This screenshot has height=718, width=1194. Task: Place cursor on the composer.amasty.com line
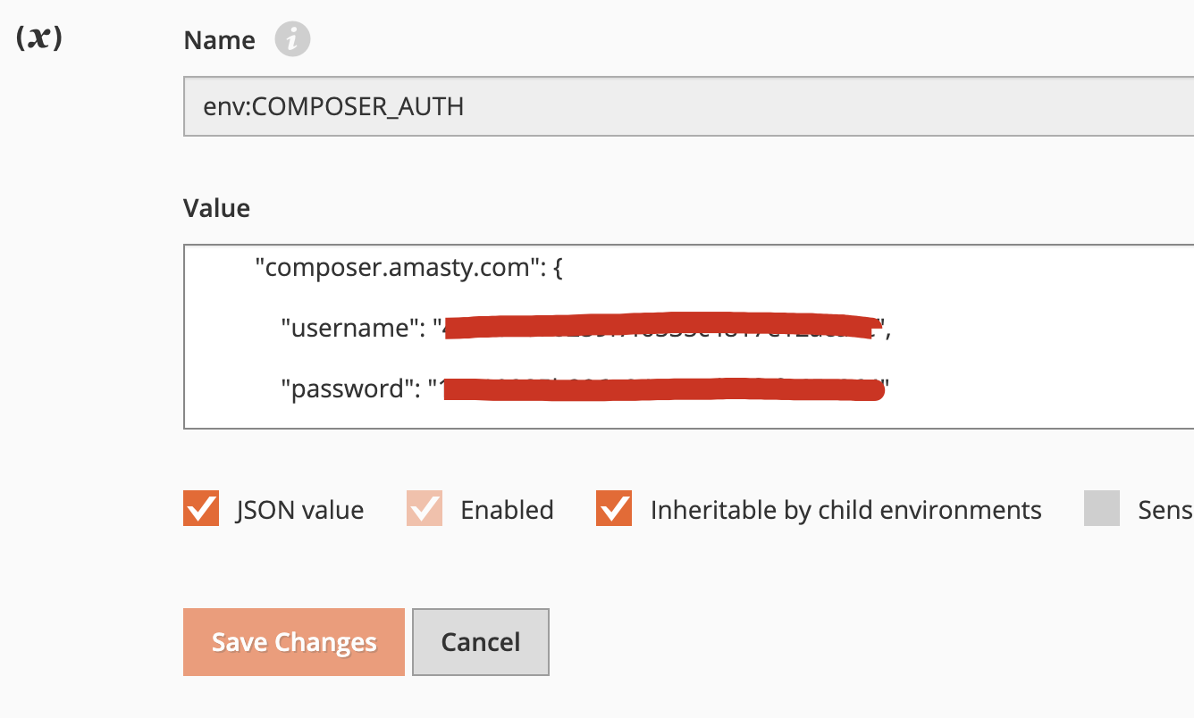(408, 267)
